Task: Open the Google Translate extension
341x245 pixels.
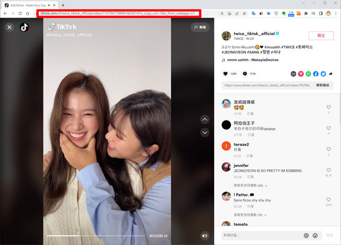Action: point(253,13)
